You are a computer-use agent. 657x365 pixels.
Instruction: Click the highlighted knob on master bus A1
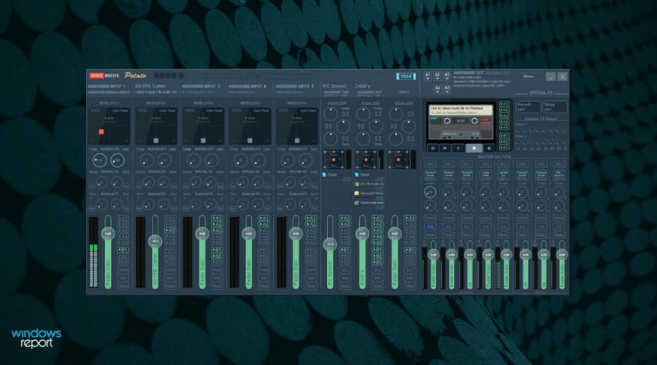click(430, 192)
